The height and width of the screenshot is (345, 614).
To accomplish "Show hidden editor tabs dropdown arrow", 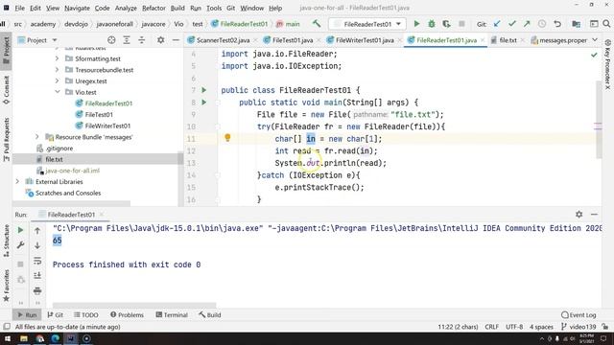I will pos(595,40).
